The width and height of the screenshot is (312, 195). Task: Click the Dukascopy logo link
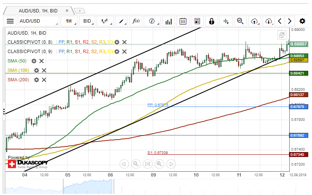click(28, 164)
